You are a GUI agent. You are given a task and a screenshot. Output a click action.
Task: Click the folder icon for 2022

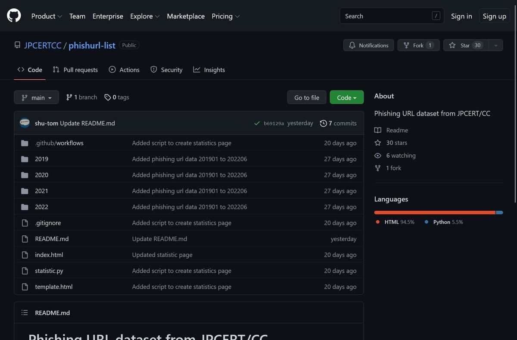(25, 207)
